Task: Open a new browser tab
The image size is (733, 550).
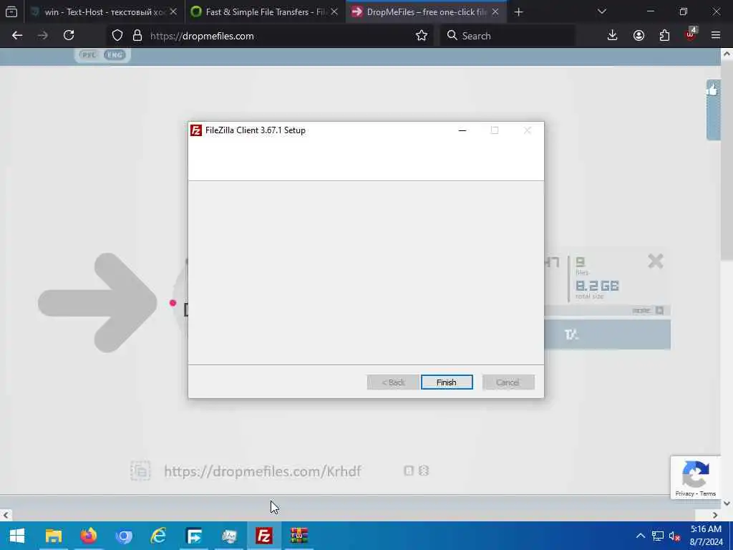Action: [518, 12]
